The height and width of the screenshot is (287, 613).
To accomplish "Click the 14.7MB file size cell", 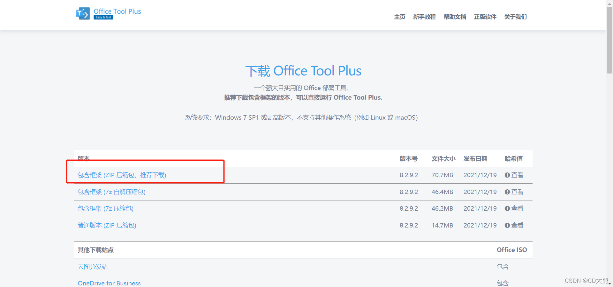I will pos(442,225).
